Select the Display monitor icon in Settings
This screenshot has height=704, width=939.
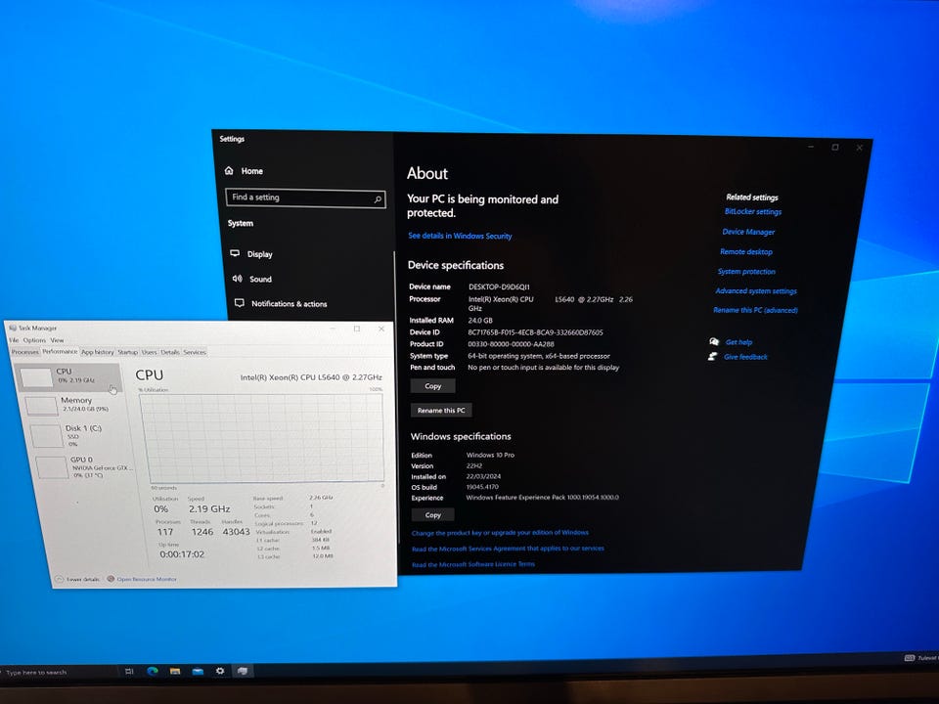point(235,253)
